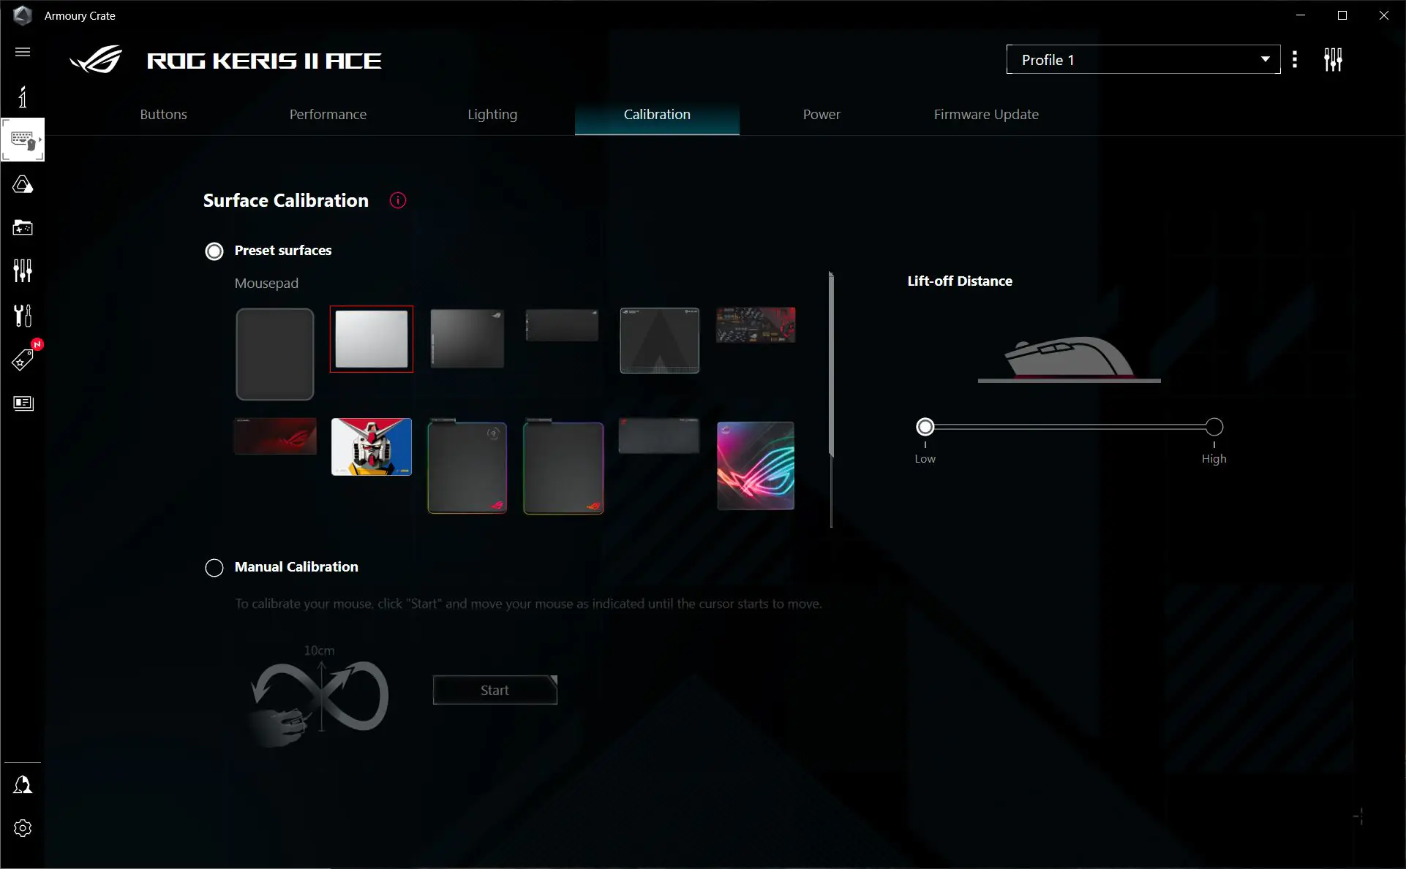Select the Gundam robot mousepad preset
The width and height of the screenshot is (1406, 869).
pyautogui.click(x=372, y=447)
